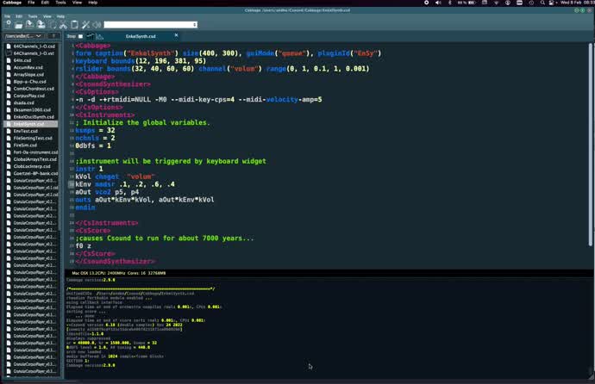Create a new file using the toolbar icon
This screenshot has height=384, width=595.
click(8, 25)
